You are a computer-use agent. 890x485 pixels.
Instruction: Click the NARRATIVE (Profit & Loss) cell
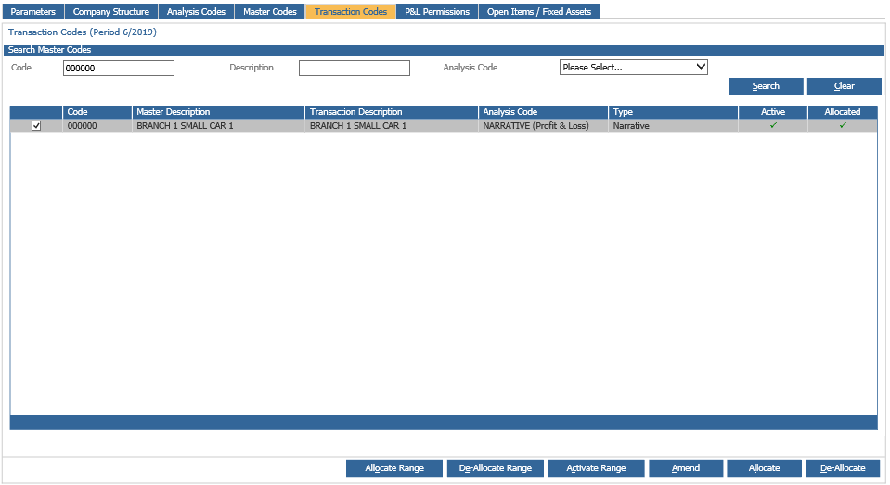(x=543, y=126)
